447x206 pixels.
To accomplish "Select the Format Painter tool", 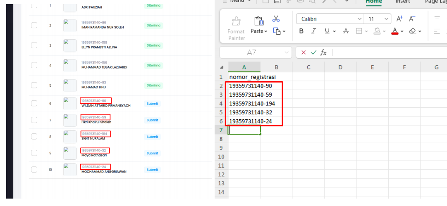I will 237,27.
